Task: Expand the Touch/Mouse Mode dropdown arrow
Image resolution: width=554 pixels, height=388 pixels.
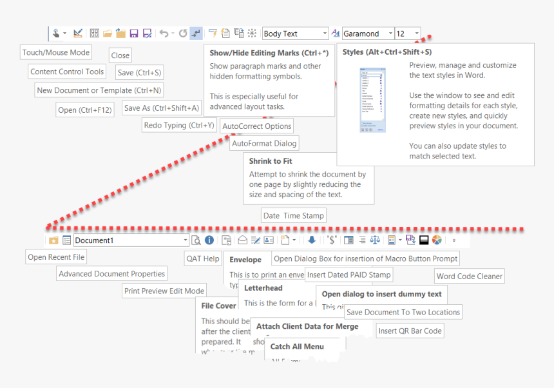Action: point(64,34)
